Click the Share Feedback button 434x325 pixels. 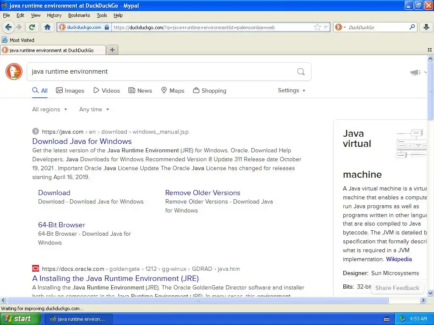tap(397, 288)
